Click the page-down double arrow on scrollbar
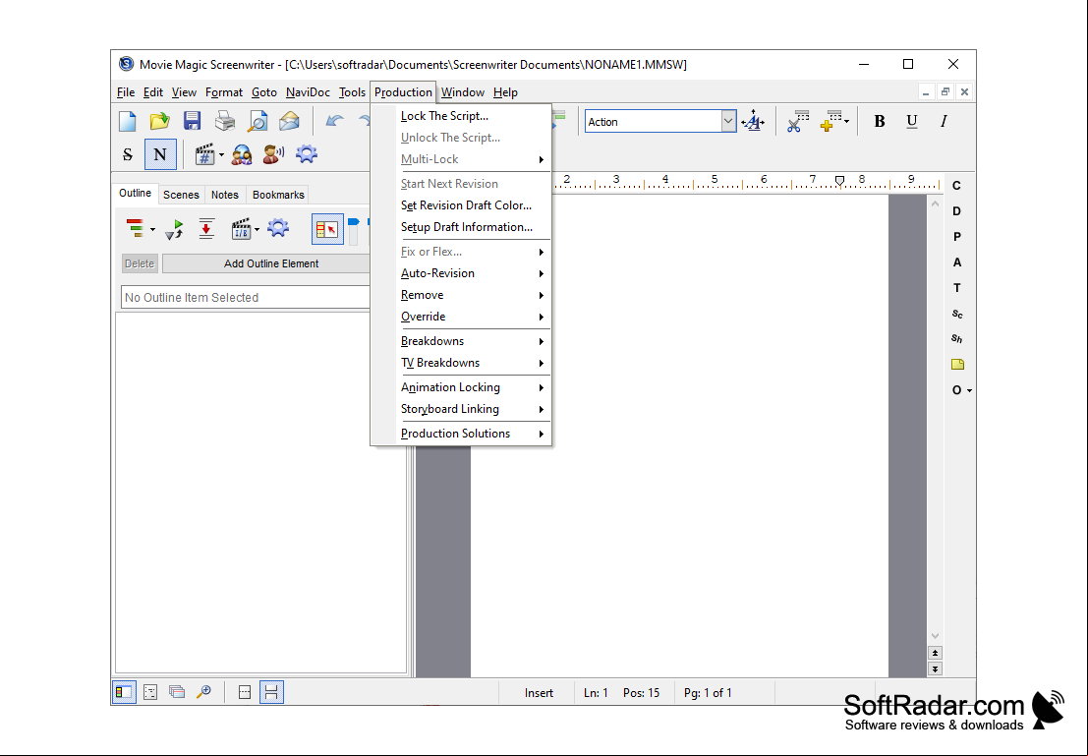This screenshot has width=1088, height=756. pyautogui.click(x=936, y=669)
